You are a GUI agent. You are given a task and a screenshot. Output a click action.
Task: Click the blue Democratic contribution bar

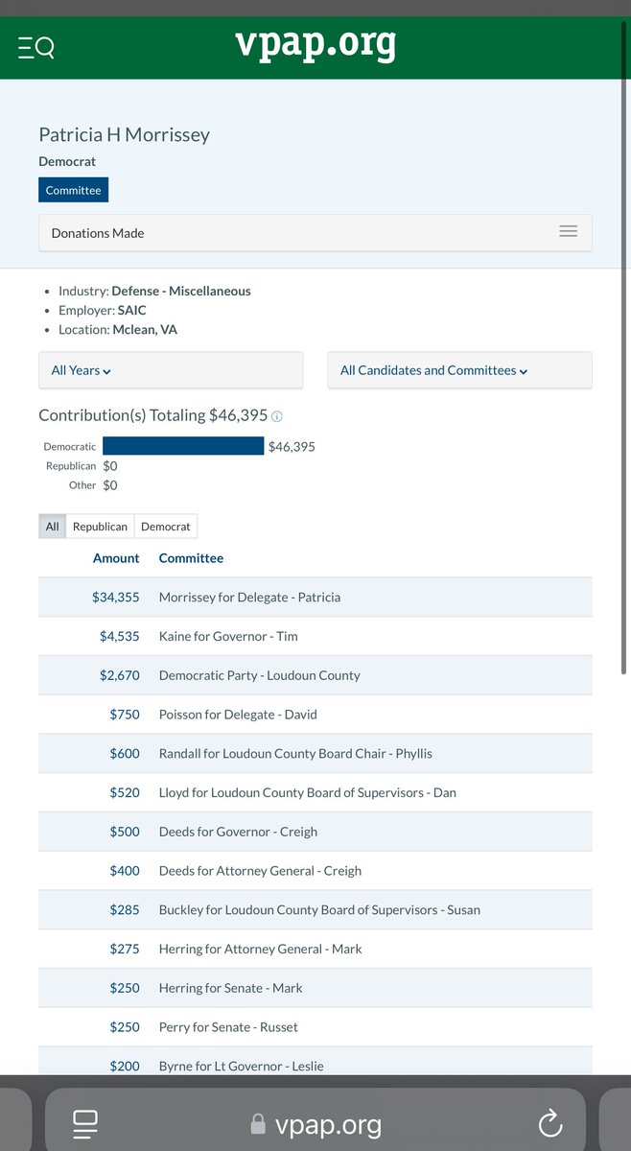tap(182, 446)
